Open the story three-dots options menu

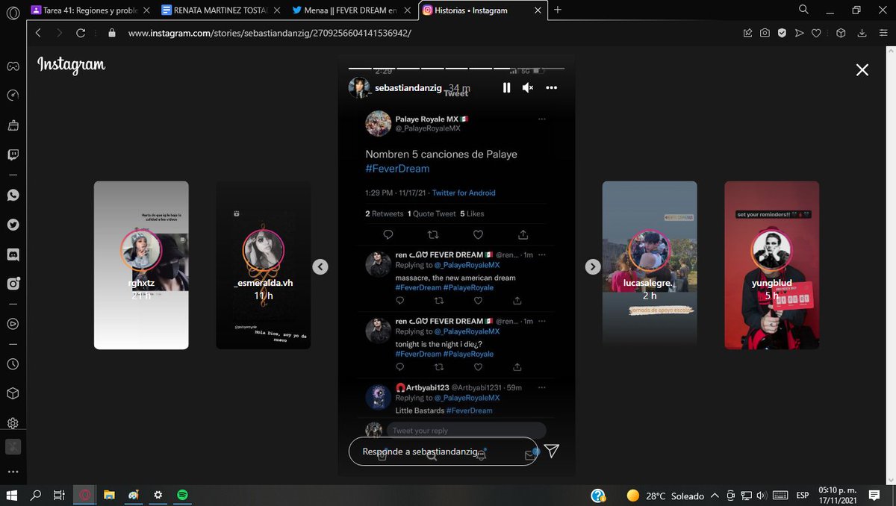point(552,87)
